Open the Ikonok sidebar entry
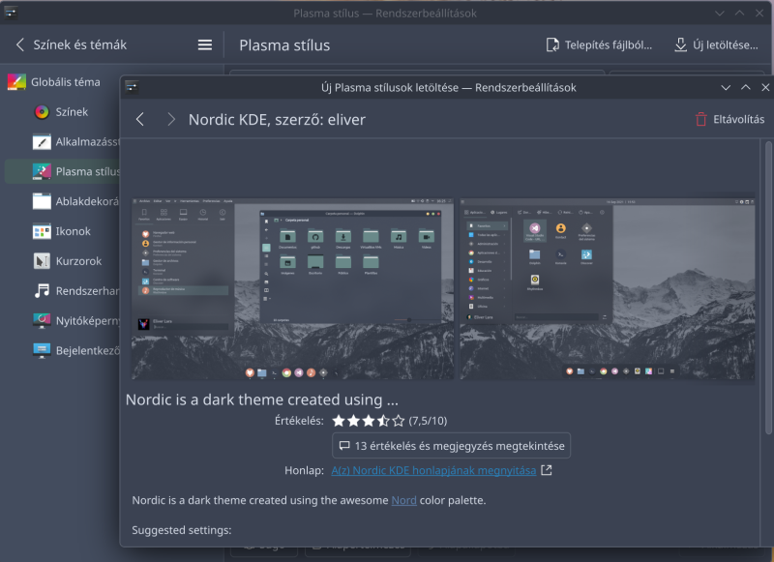The height and width of the screenshot is (562, 774). click(61, 231)
